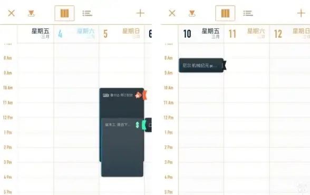Click the orange ribbon tag on the 10 Am event
The width and height of the screenshot is (310, 195).
point(145,95)
